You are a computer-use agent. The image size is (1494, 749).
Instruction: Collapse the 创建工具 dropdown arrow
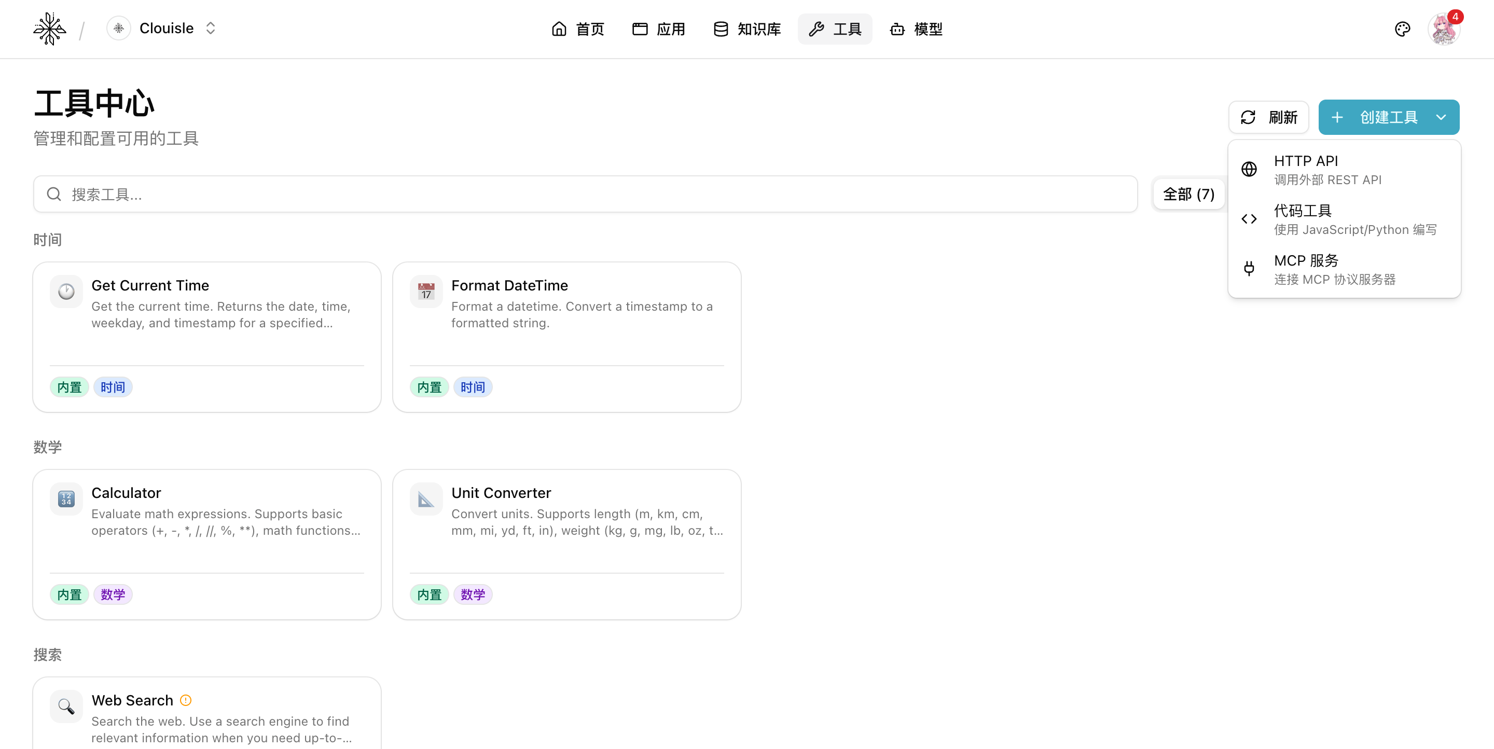click(x=1441, y=118)
